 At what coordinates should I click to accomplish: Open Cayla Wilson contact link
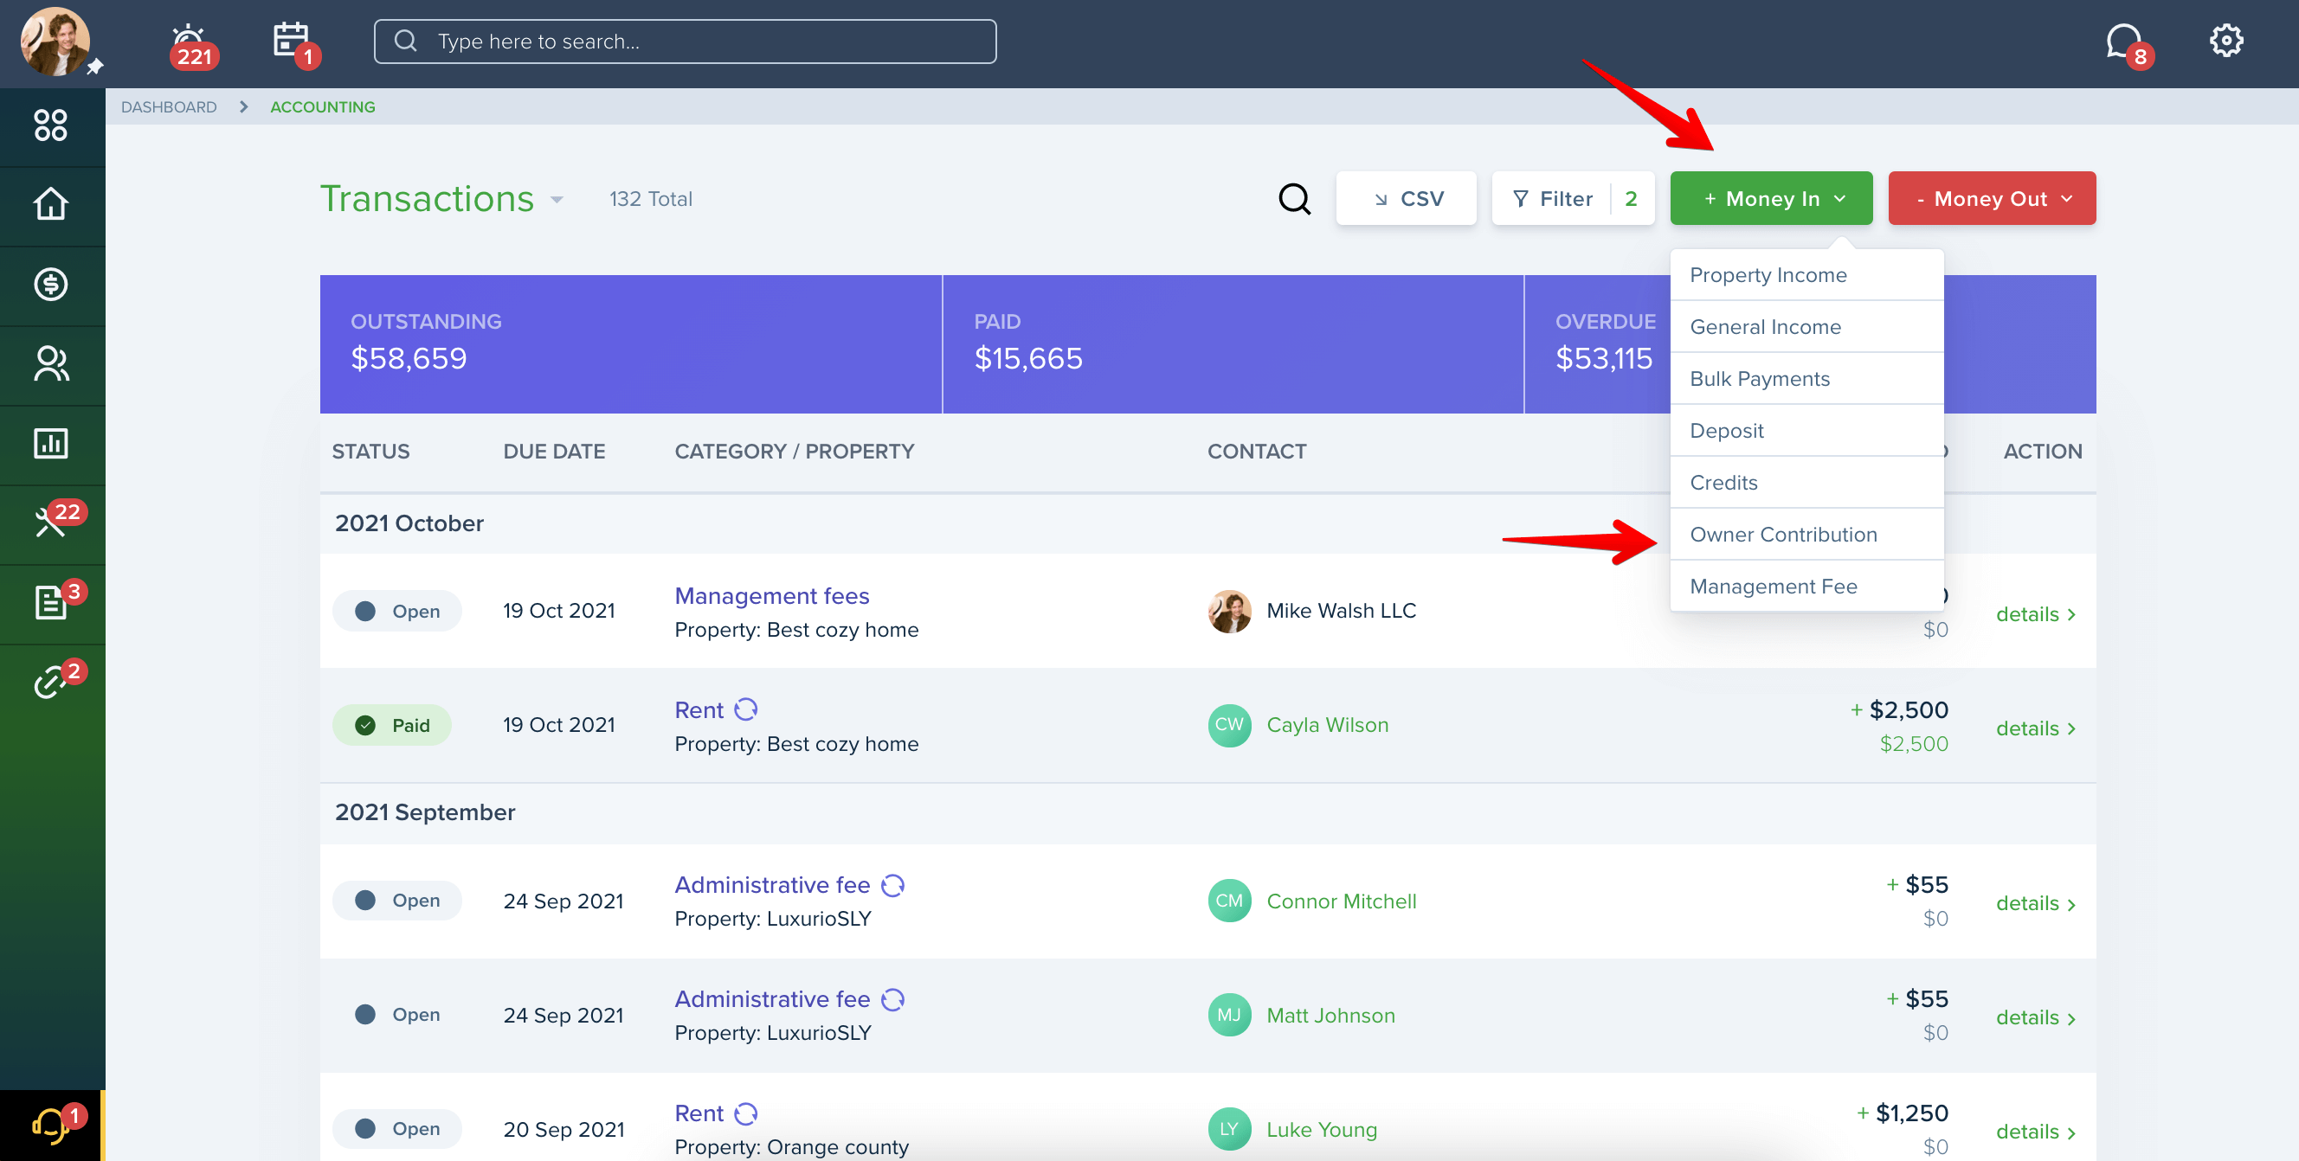(1327, 725)
